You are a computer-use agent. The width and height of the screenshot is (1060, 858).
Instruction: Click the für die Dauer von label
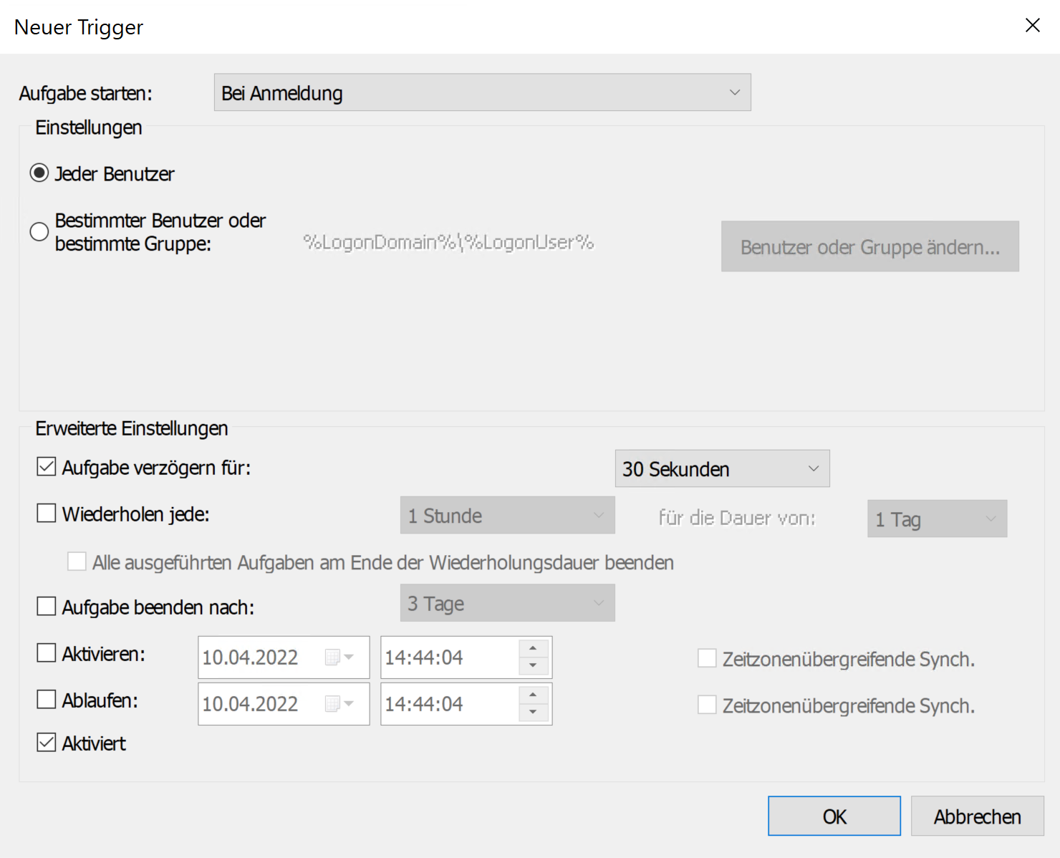737,518
